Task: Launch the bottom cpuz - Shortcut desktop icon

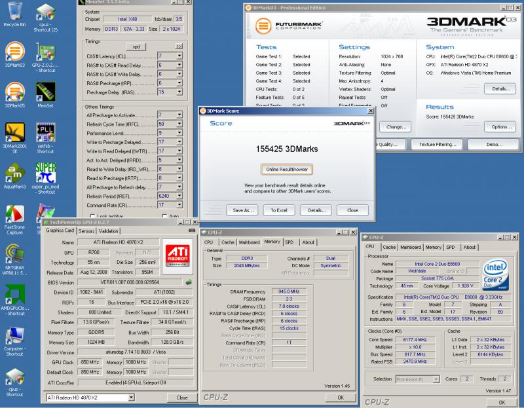Action: [14, 382]
